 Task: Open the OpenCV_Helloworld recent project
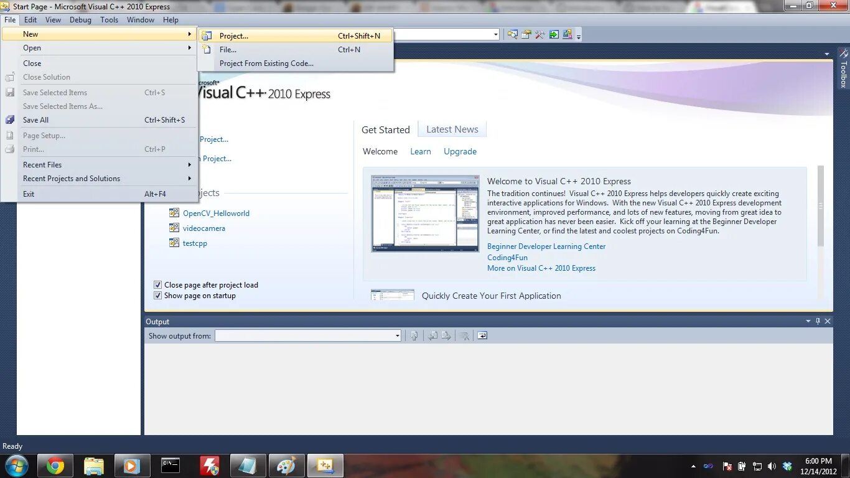tap(216, 213)
